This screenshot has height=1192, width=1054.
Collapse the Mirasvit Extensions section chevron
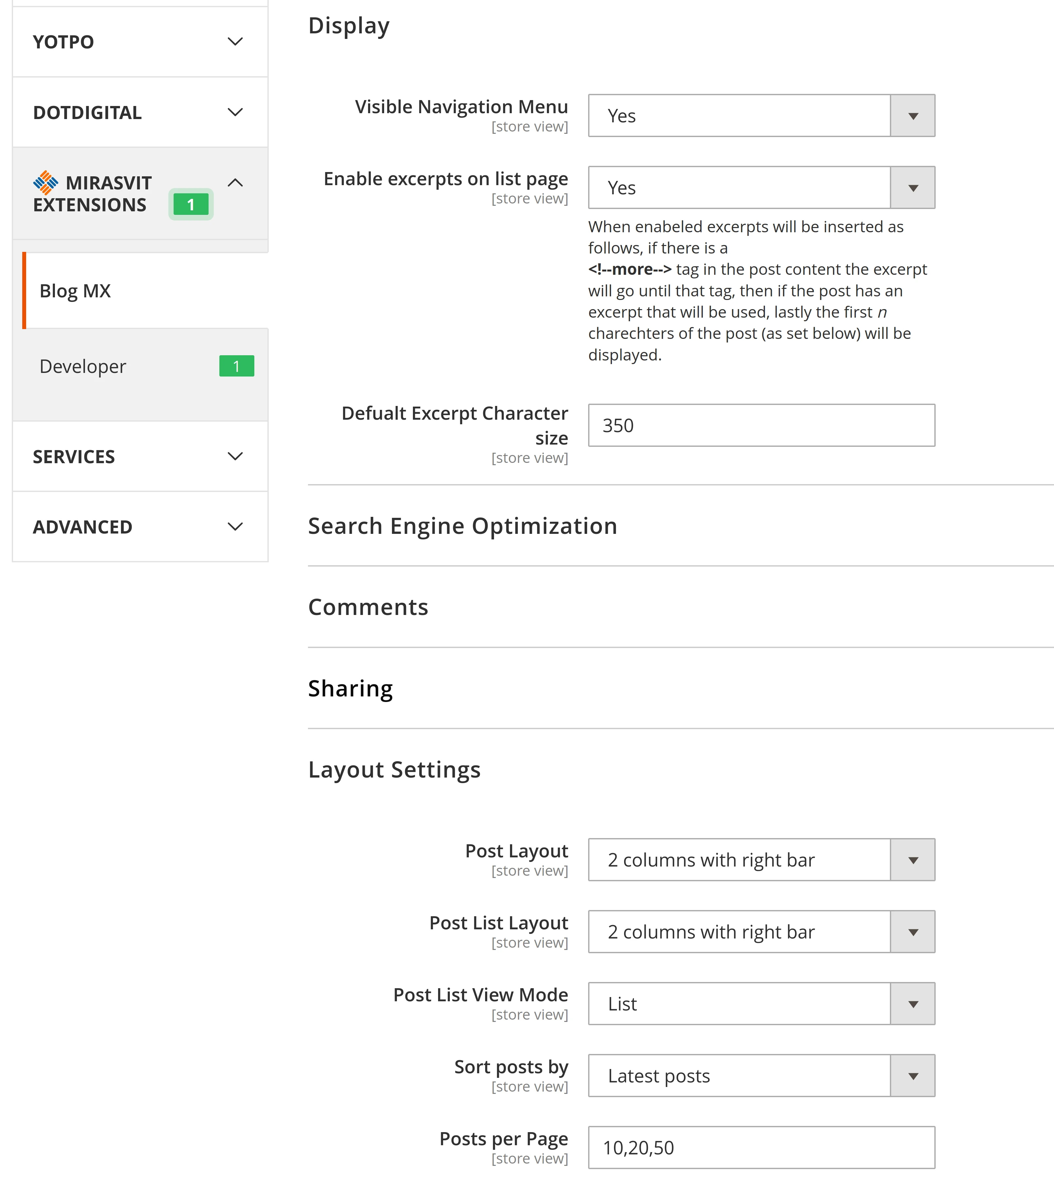click(235, 183)
